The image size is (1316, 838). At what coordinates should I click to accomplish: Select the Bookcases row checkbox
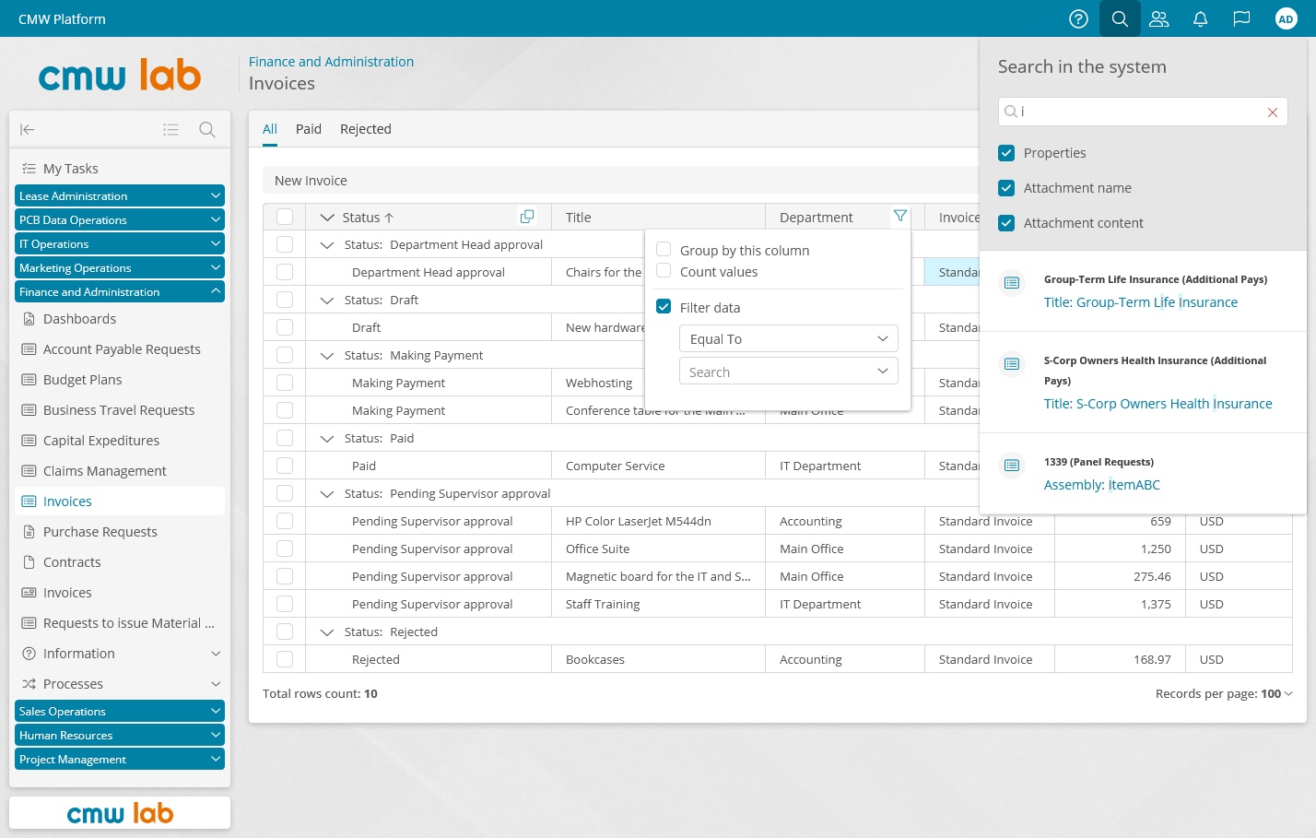click(285, 659)
